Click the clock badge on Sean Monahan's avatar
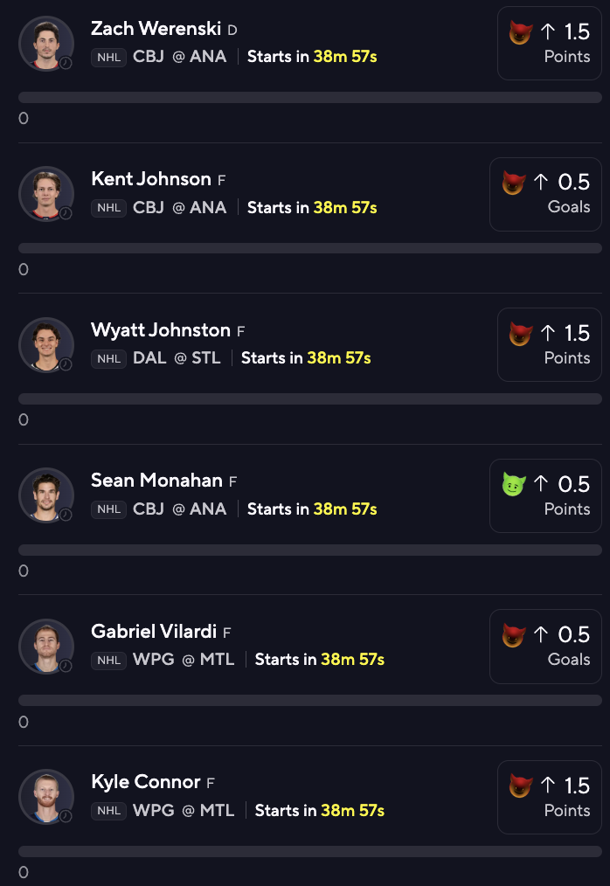Image resolution: width=610 pixels, height=886 pixels. coord(66,515)
